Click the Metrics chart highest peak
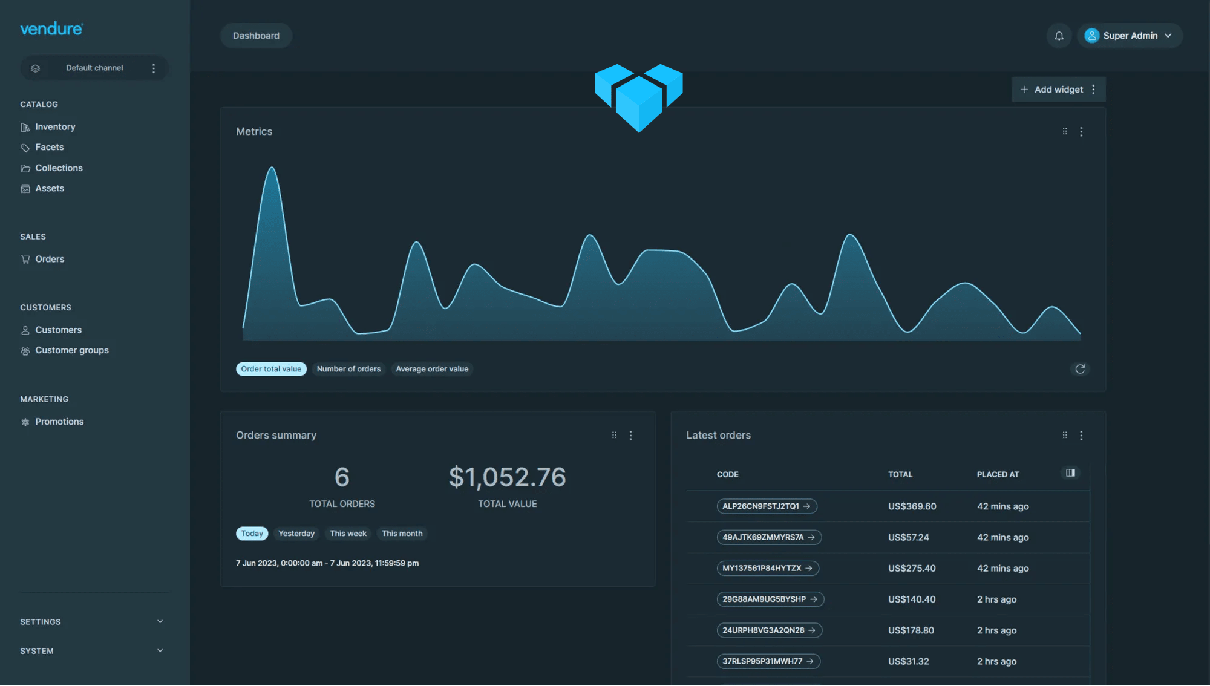The width and height of the screenshot is (1210, 686). (272, 169)
